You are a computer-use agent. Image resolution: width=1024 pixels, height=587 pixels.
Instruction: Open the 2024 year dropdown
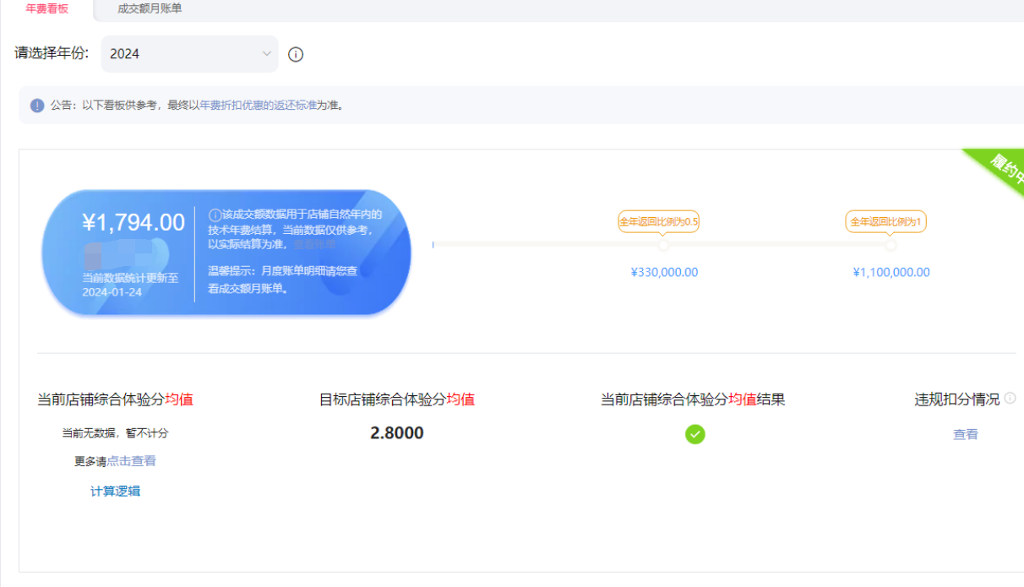click(188, 54)
